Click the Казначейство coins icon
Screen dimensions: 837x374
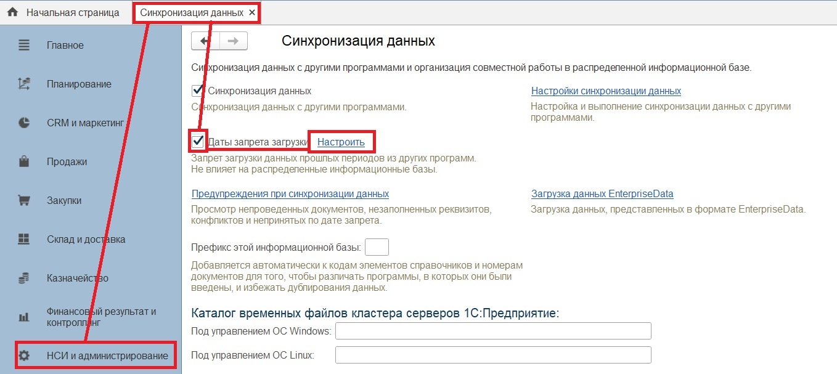pos(24,278)
